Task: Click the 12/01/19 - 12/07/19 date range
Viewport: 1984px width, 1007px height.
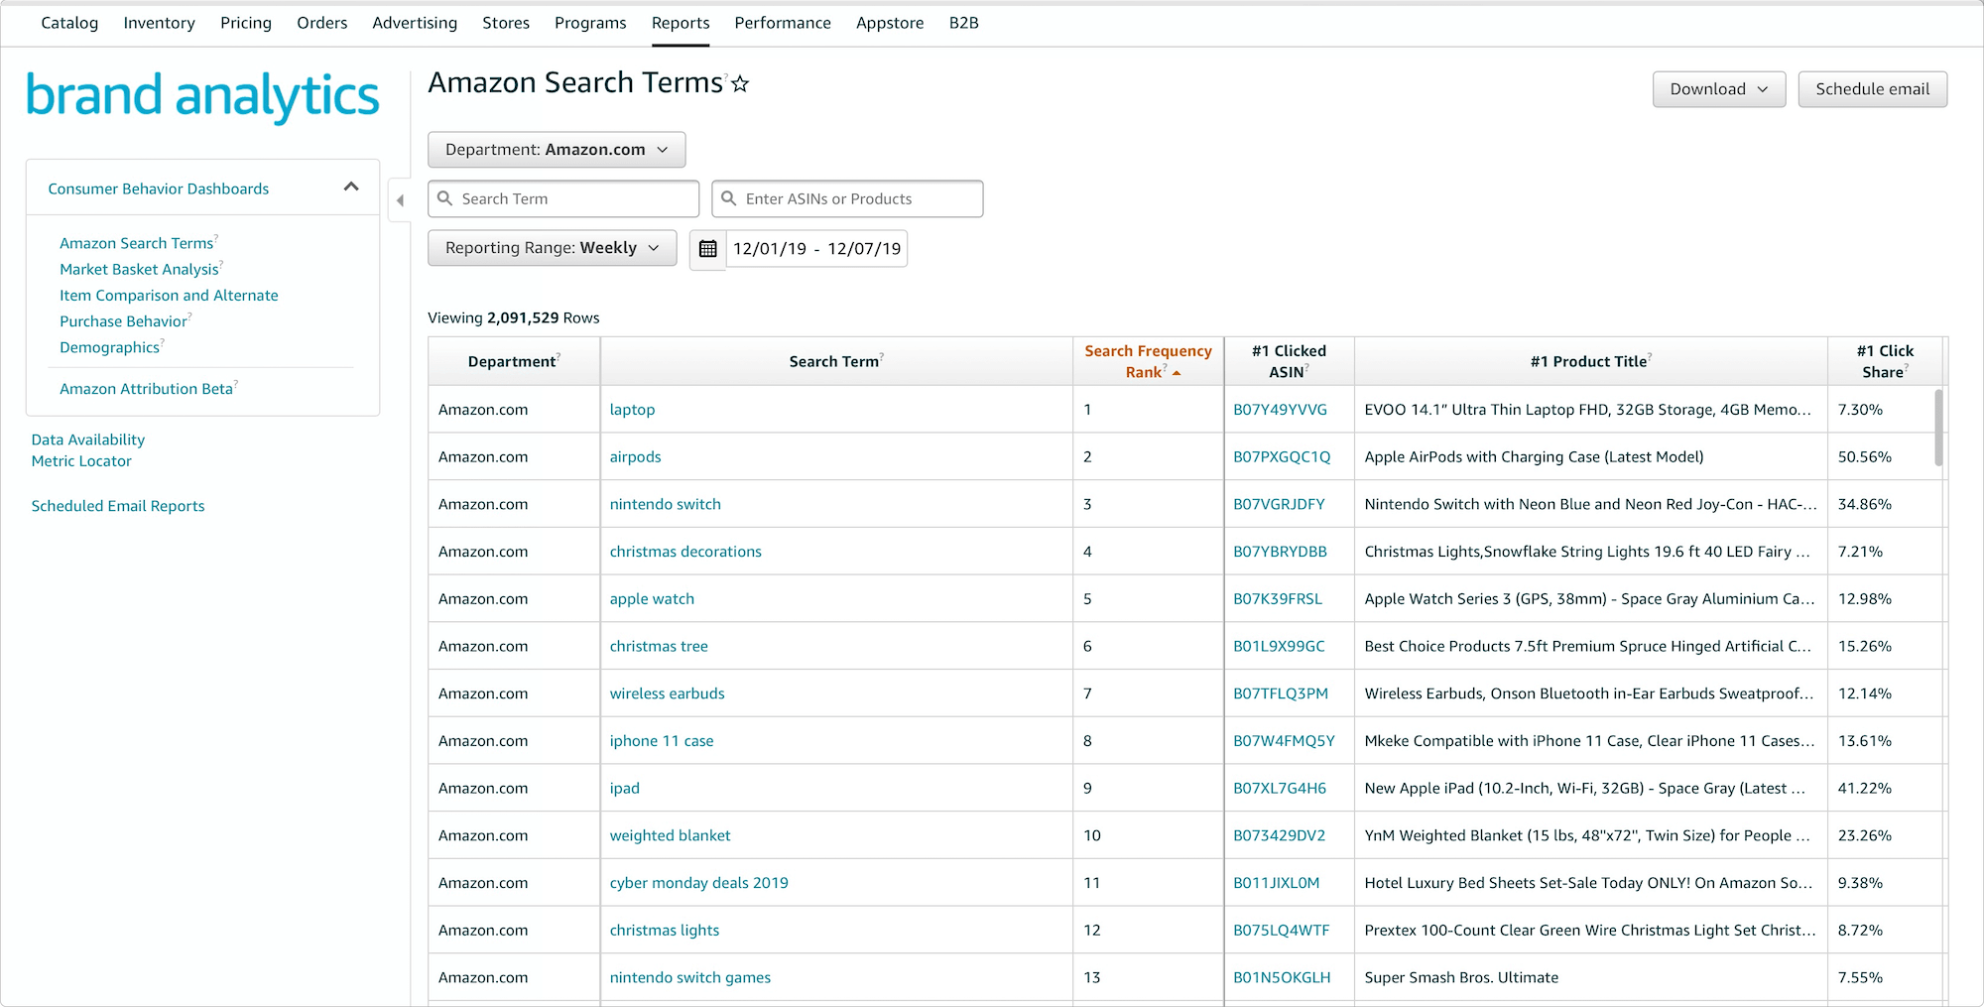Action: coord(816,249)
